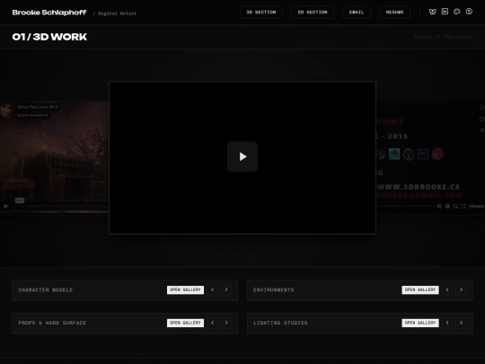Open the Resume nav button

point(394,13)
